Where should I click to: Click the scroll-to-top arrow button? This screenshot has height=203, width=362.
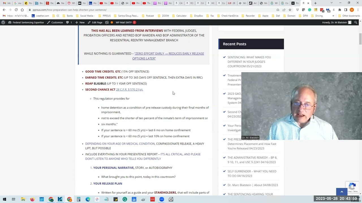click(342, 192)
